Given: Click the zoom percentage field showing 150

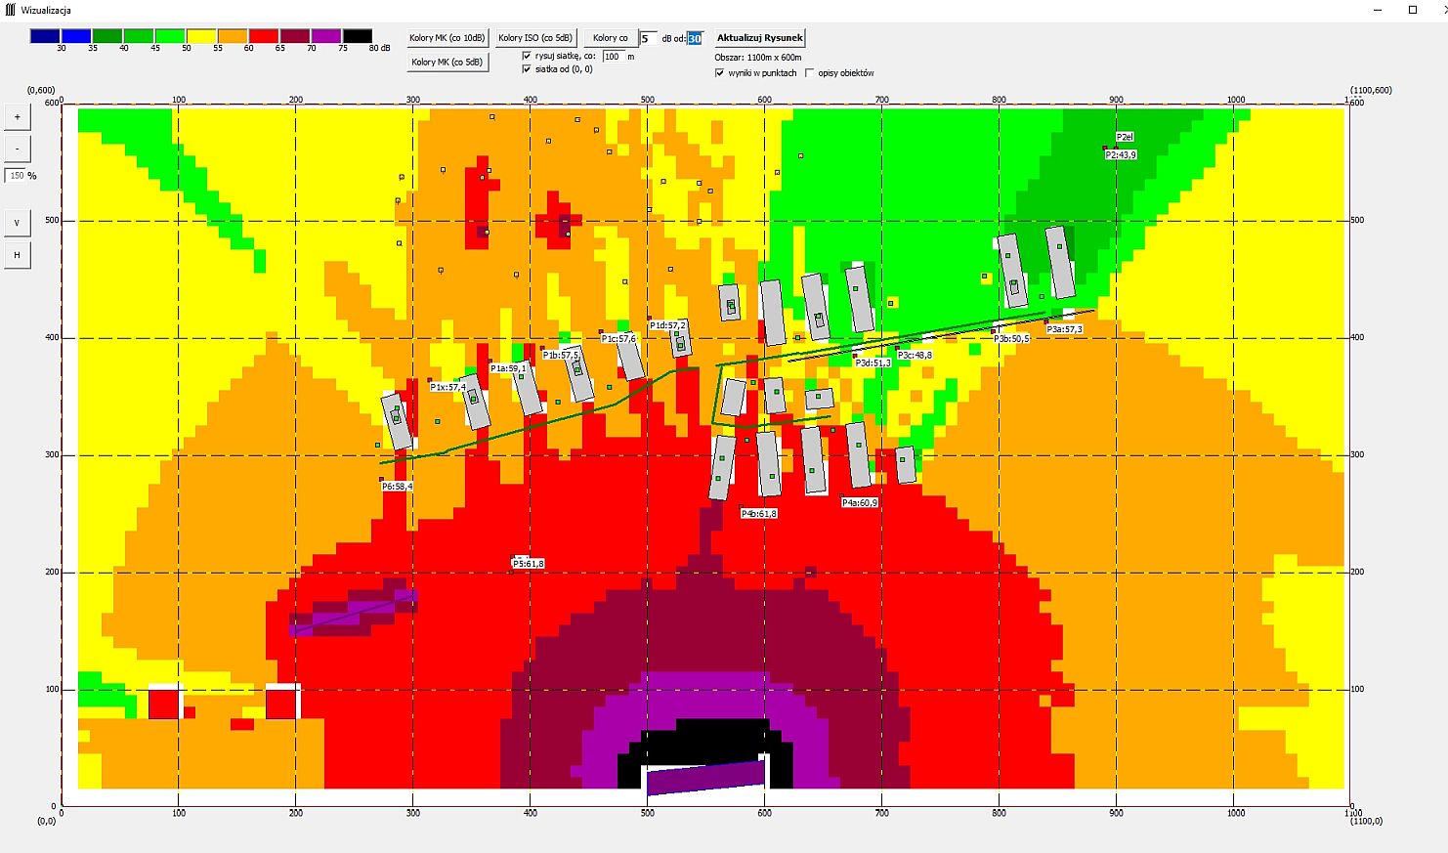Looking at the screenshot, I should [x=17, y=176].
